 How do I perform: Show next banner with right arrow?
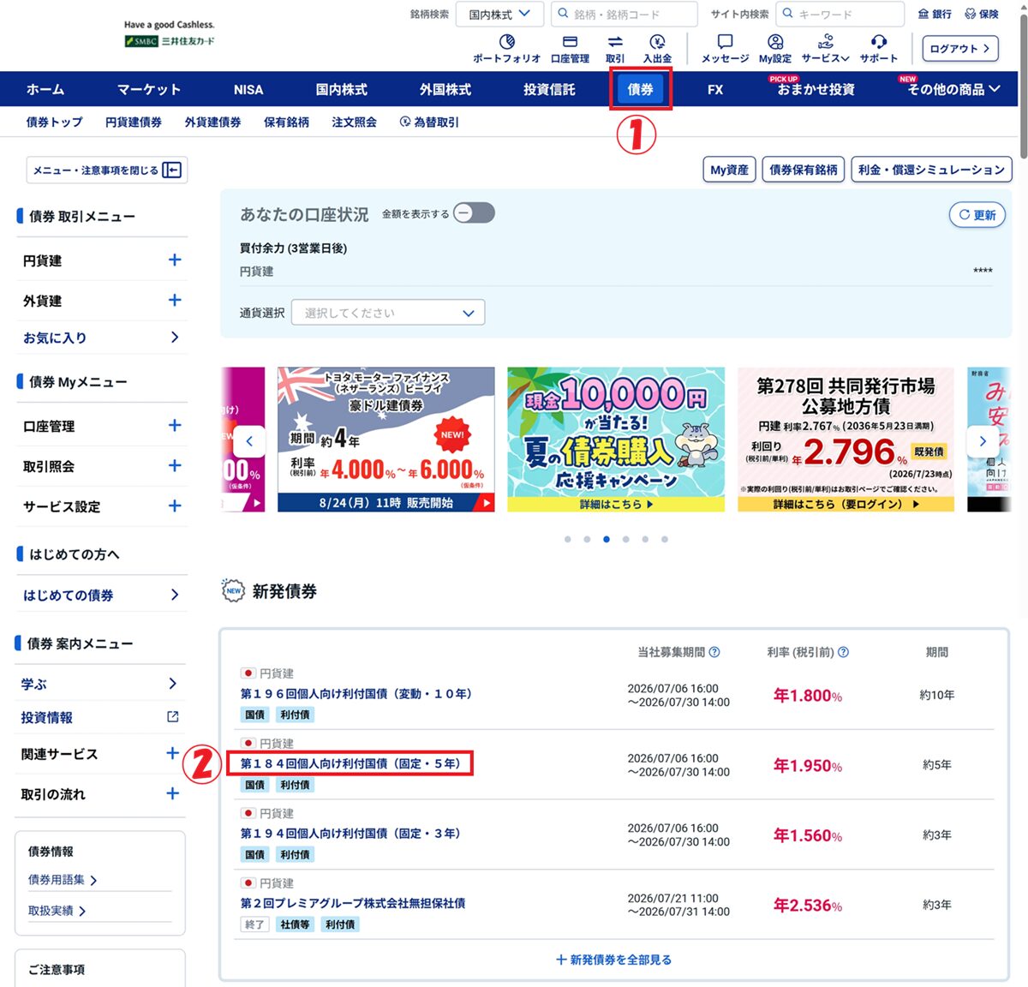(x=983, y=441)
